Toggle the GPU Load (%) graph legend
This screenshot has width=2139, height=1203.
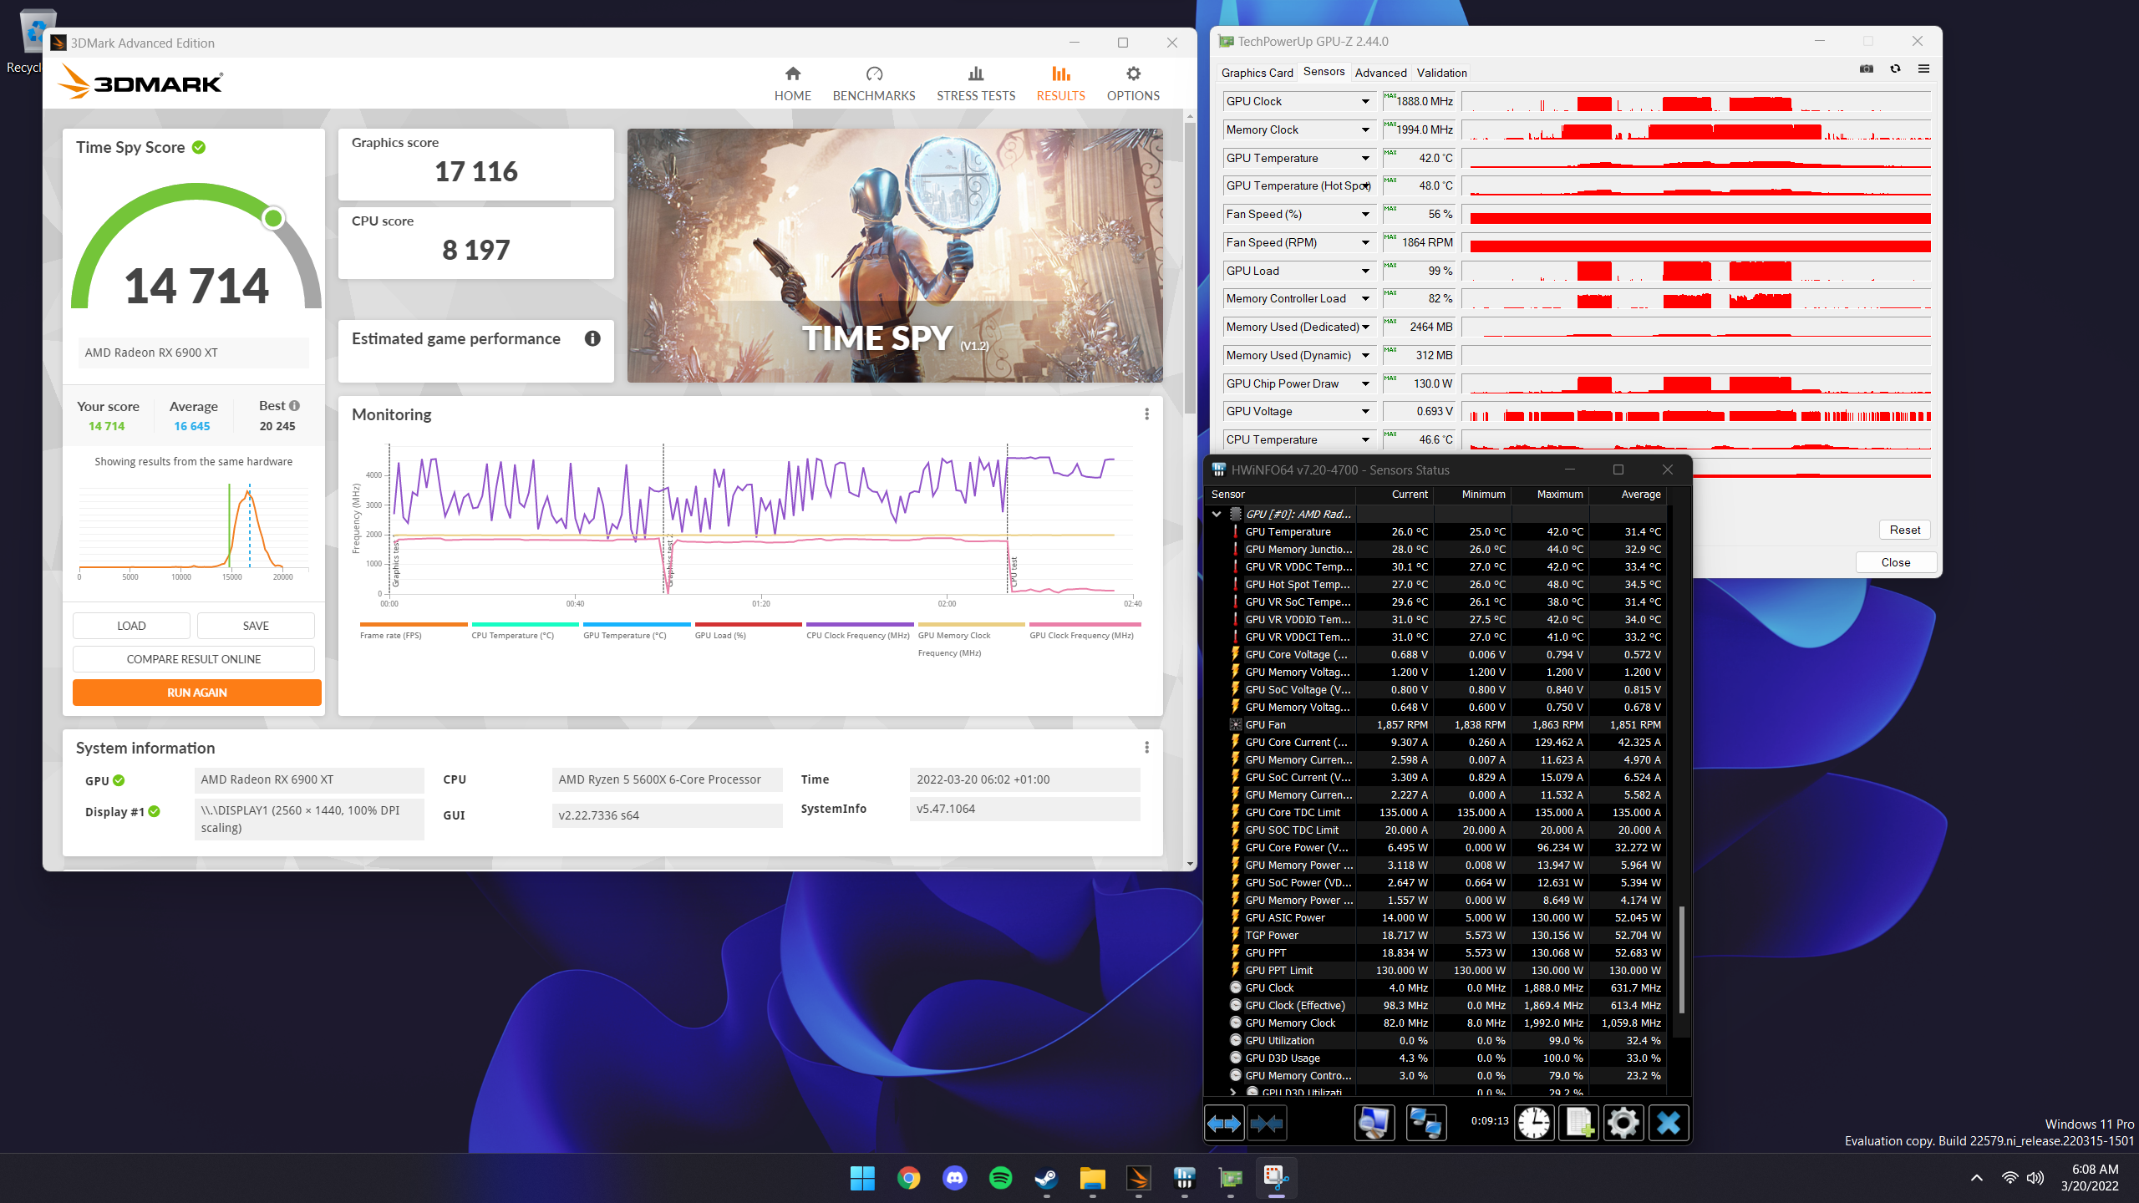click(x=720, y=635)
